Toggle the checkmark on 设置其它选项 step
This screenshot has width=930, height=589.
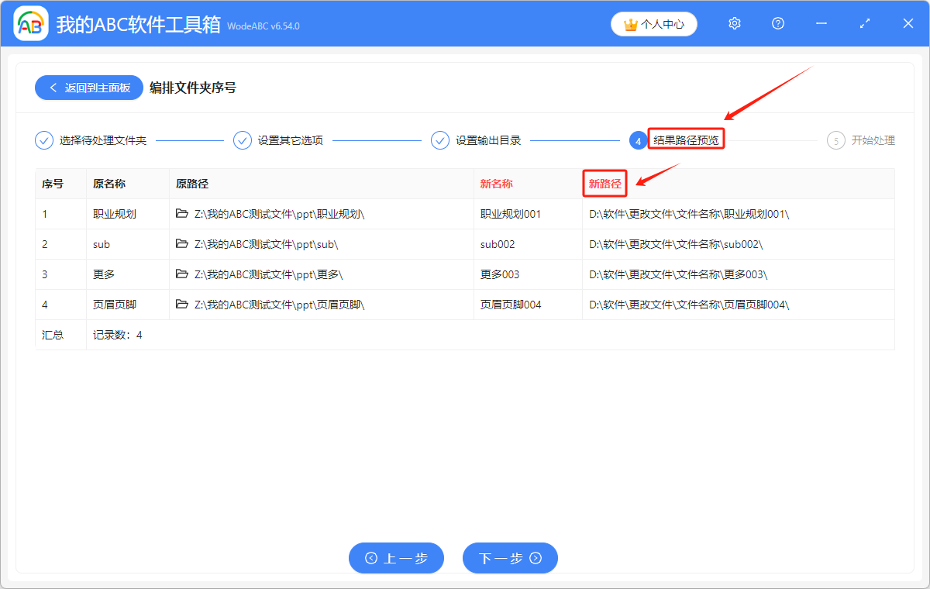pos(243,140)
